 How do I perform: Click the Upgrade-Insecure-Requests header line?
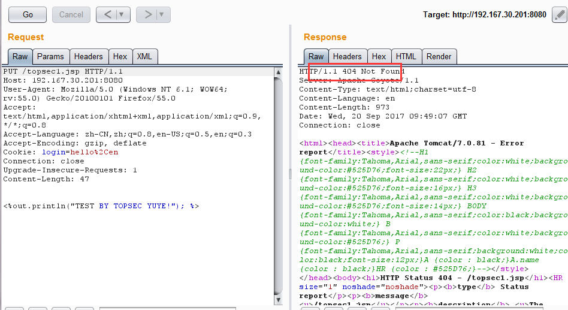(70, 170)
